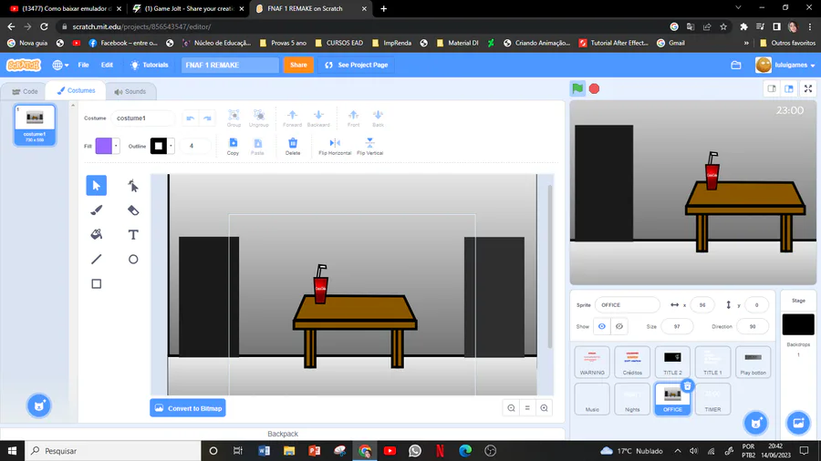Click the purple Fill color swatch

[x=104, y=147]
